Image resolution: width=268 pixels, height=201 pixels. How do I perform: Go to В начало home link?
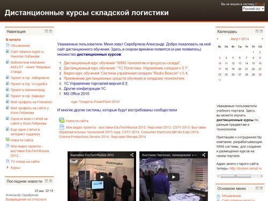click(13, 40)
